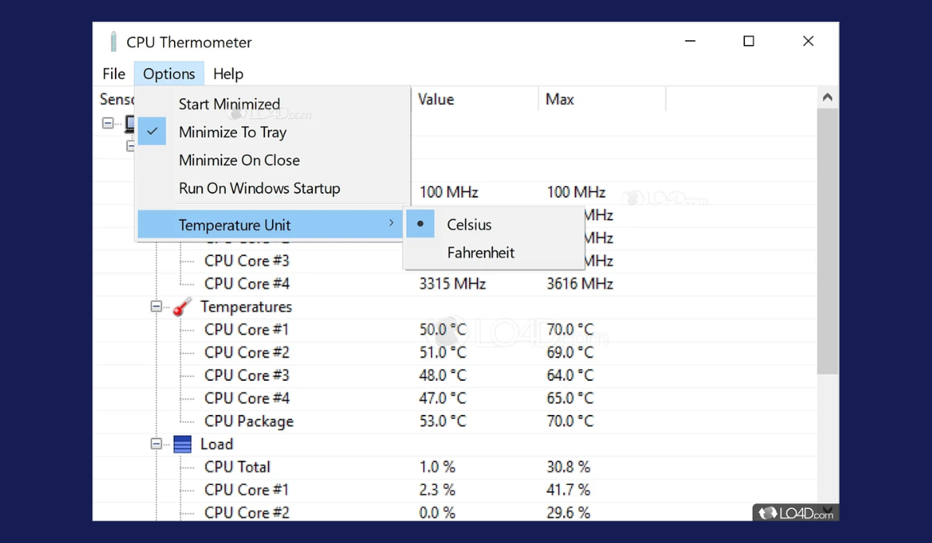
Task: Click the 3315 MHz value
Action: point(453,284)
